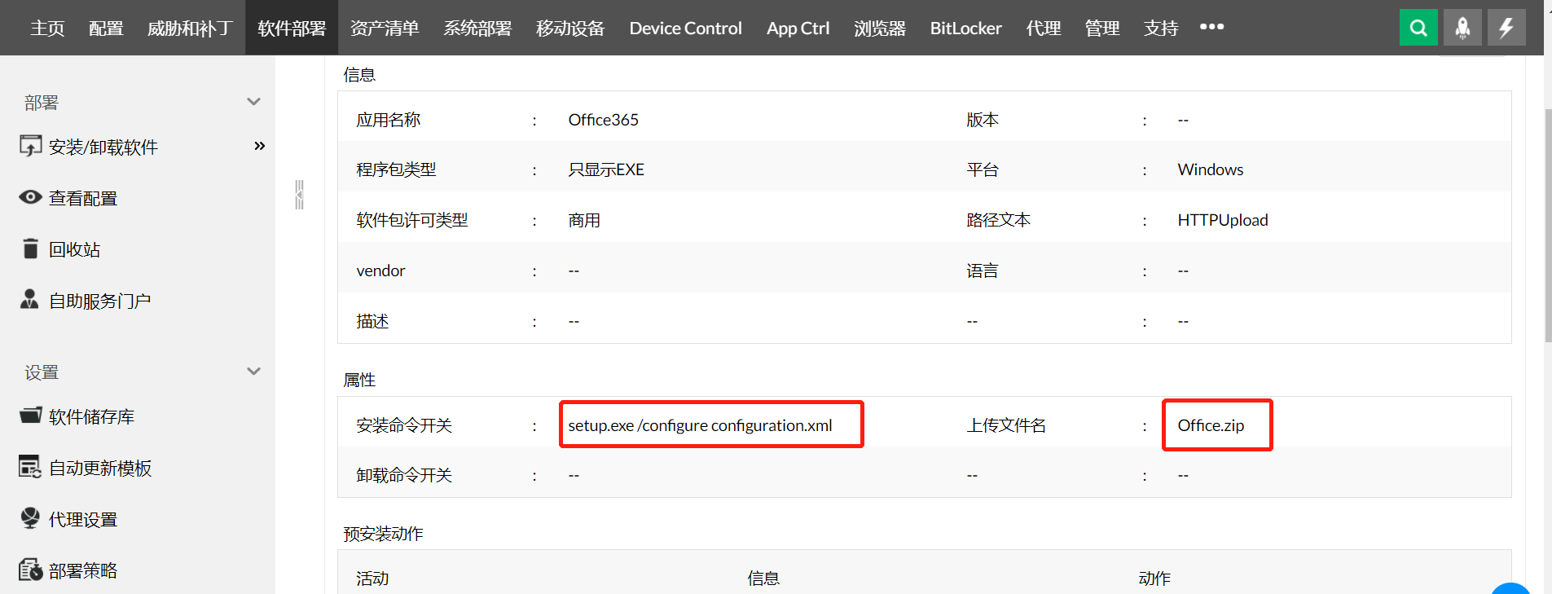
Task: Click the 动作 column header
Action: point(1154,579)
